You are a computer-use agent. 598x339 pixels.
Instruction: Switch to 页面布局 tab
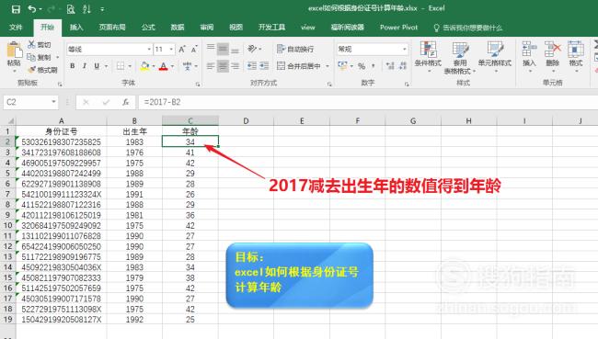112,28
